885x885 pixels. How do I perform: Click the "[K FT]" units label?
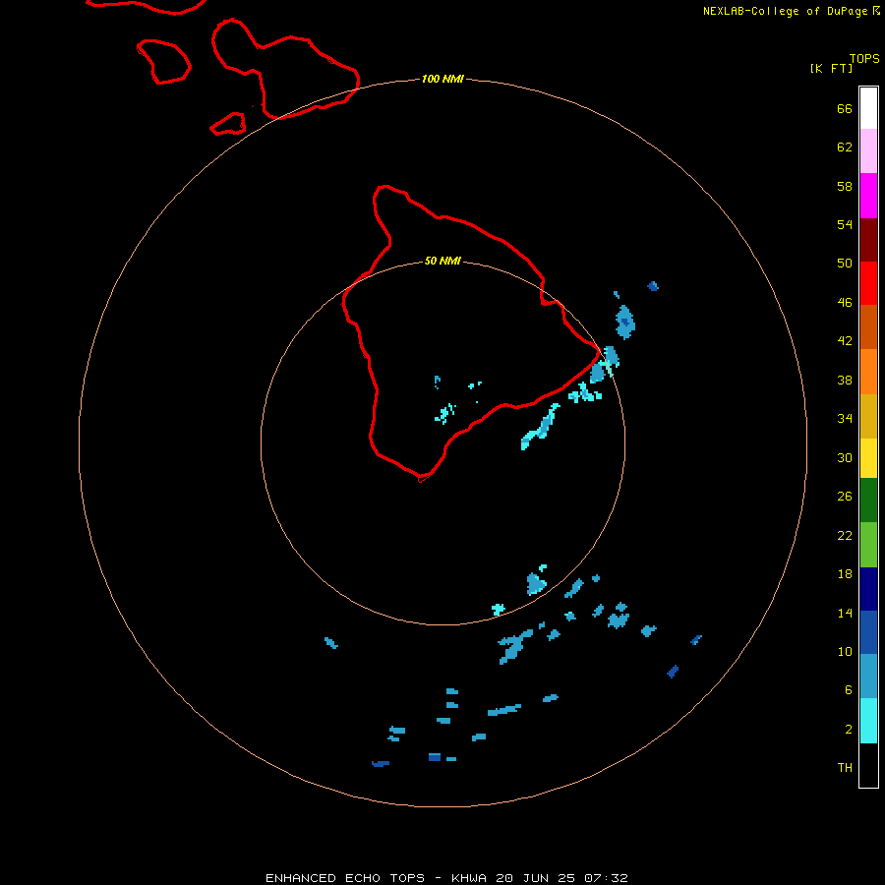coord(831,68)
